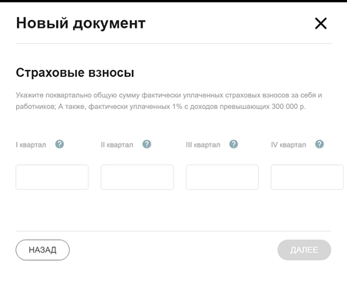Select the III квартал input field
347x298 pixels.
click(222, 177)
